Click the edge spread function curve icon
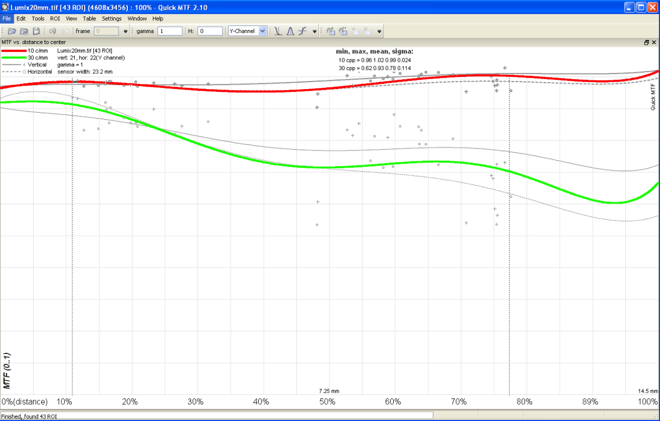Image resolution: width=660 pixels, height=421 pixels. (x=278, y=31)
